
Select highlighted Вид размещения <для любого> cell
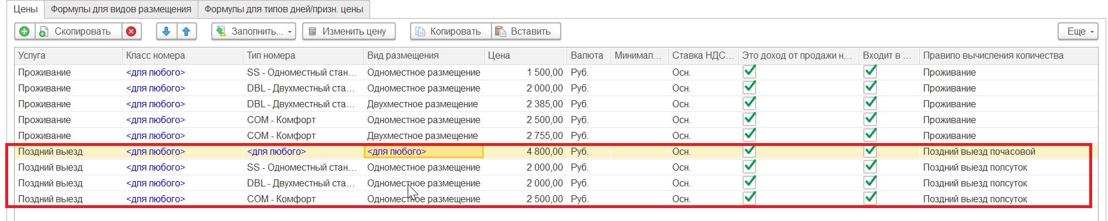point(423,151)
